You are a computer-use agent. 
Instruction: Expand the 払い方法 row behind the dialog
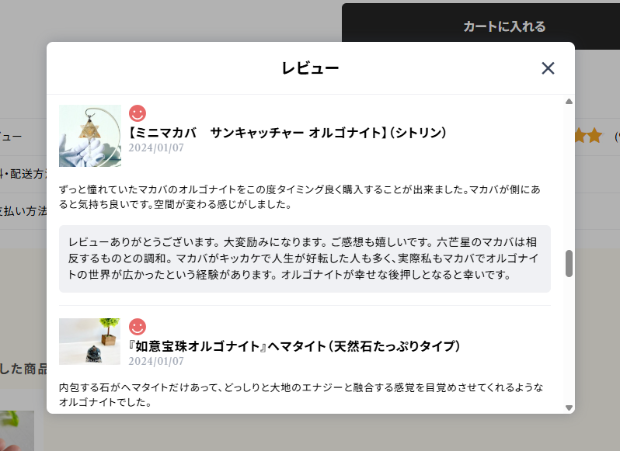coord(23,210)
